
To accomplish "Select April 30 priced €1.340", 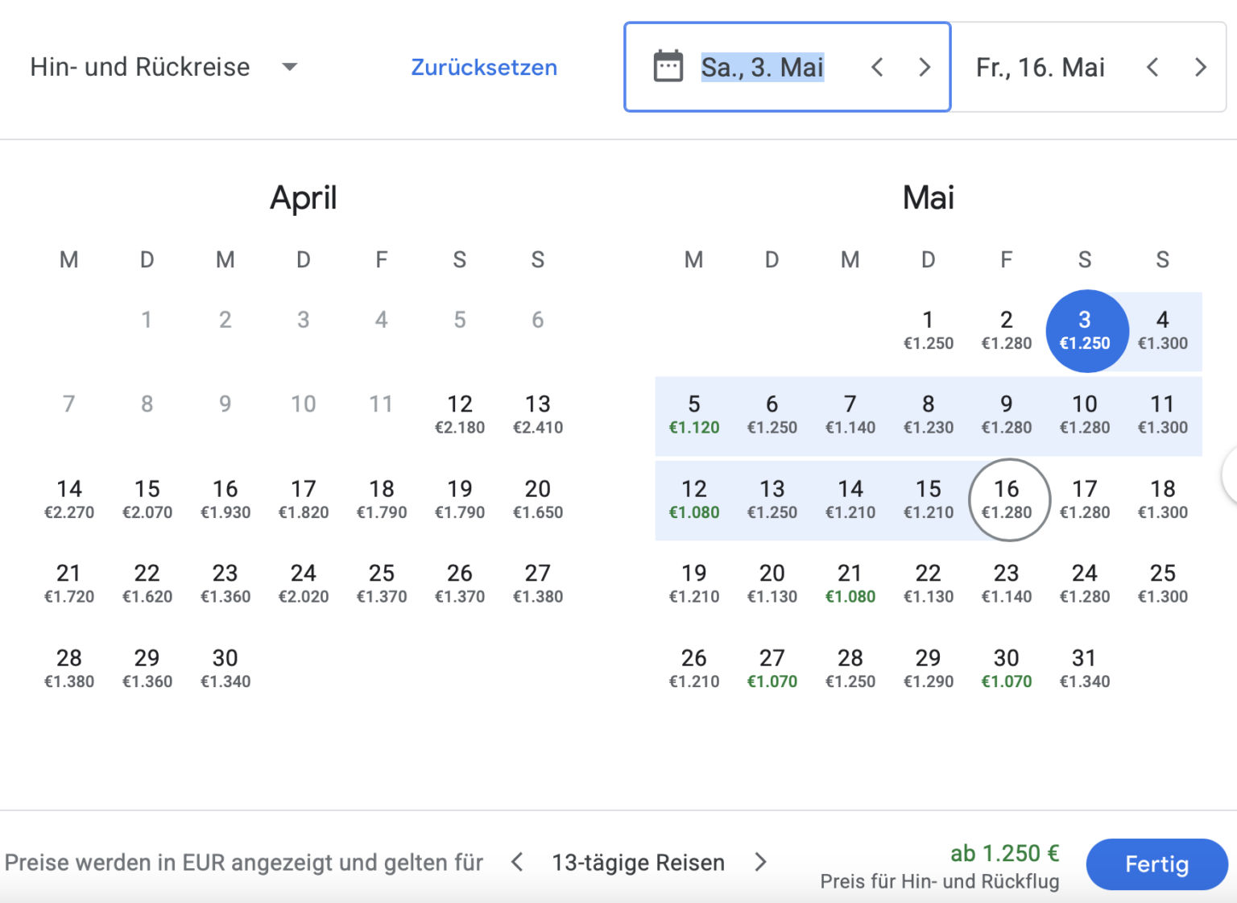I will point(225,667).
